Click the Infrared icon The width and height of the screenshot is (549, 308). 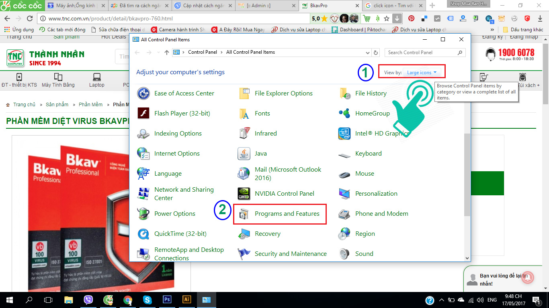(x=244, y=134)
